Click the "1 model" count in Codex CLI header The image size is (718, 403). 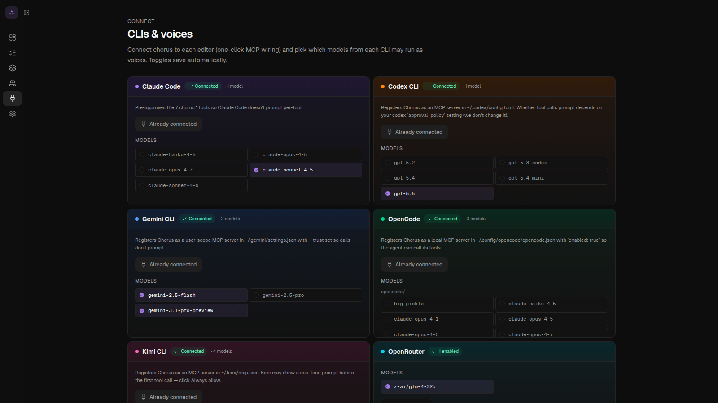[473, 86]
